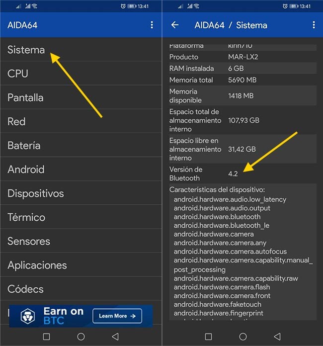This screenshot has width=323, height=346.
Task: Tap 'Características del dispositivo:' heading
Action: pos(217,189)
